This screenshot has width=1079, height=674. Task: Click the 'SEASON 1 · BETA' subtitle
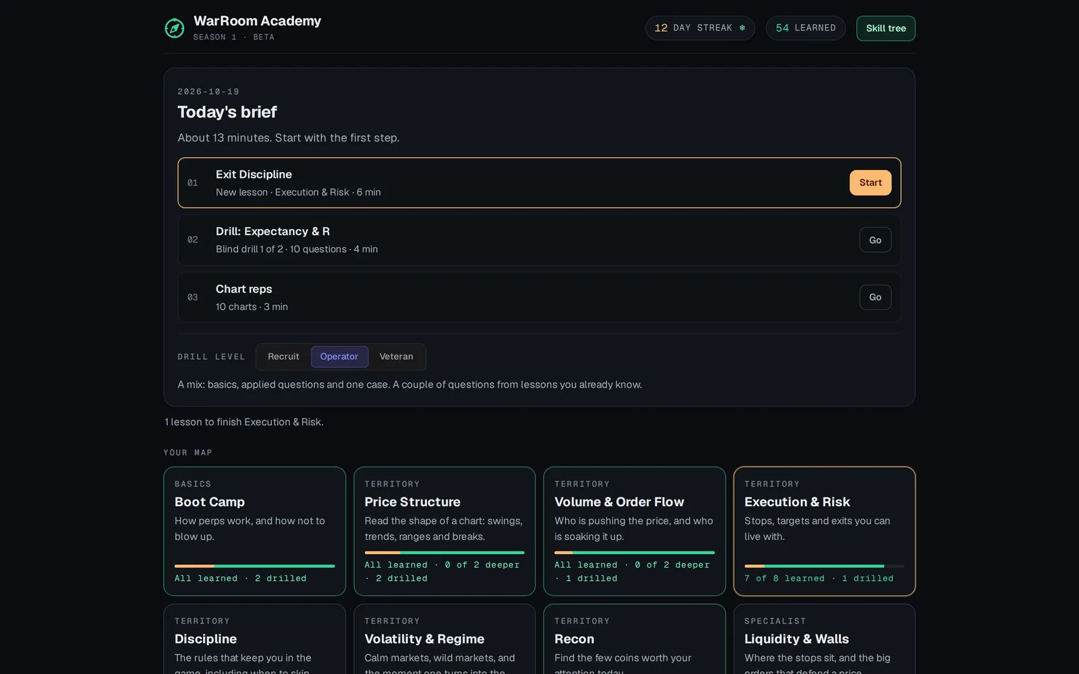[233, 37]
